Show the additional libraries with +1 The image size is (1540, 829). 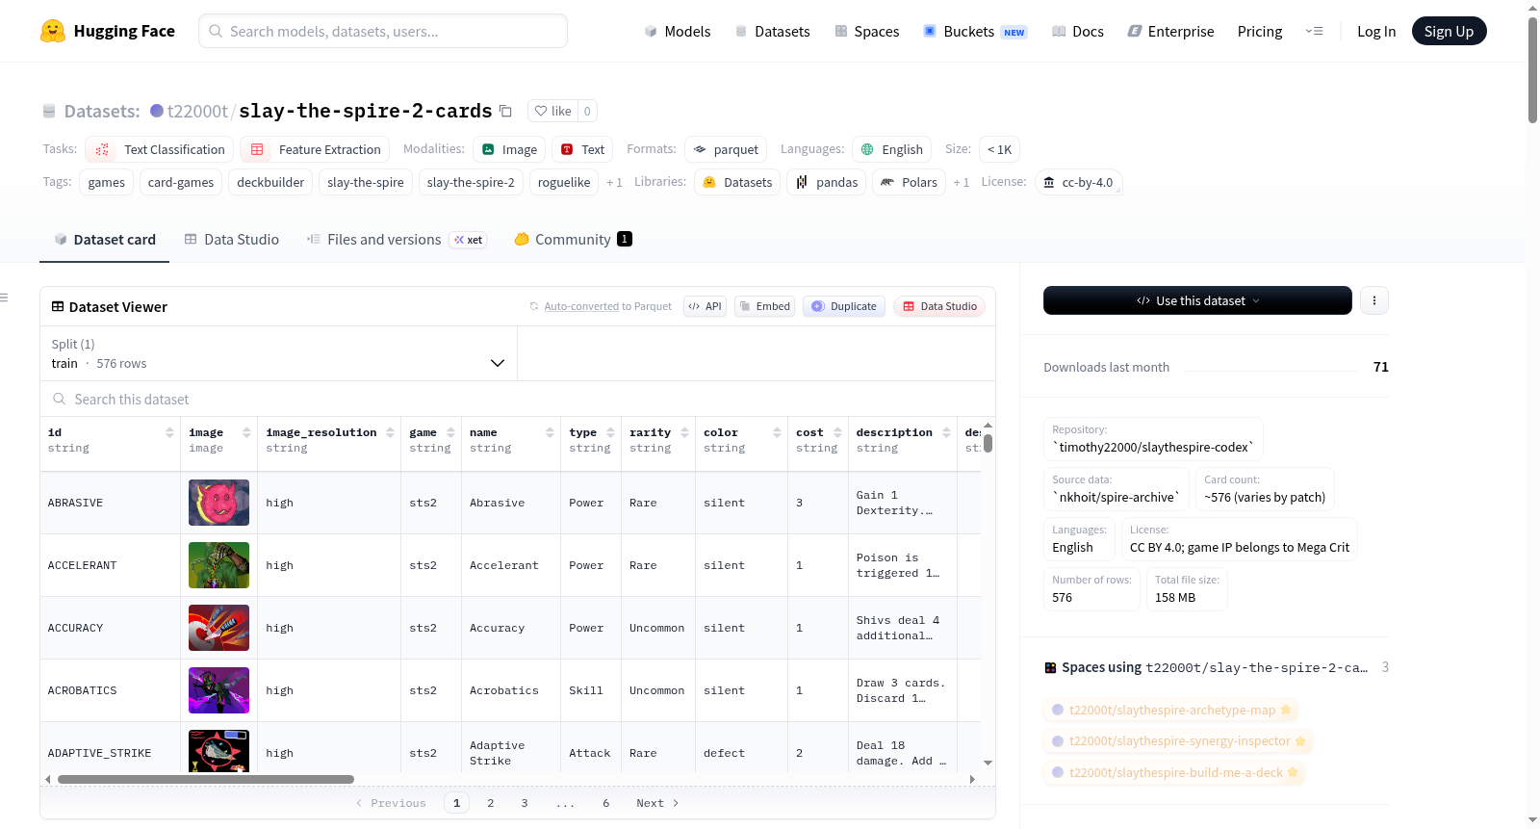tap(961, 182)
